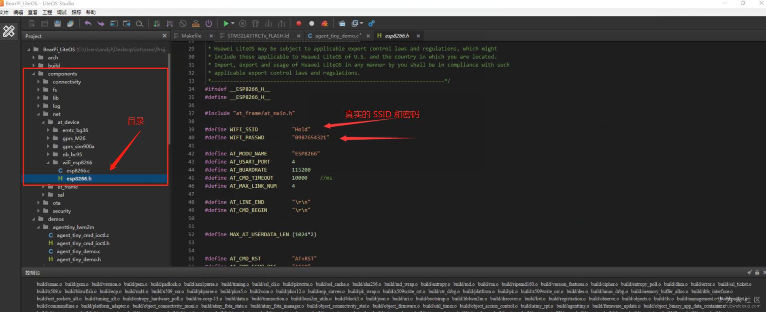Click the stop build circle-slash icon

point(183,23)
